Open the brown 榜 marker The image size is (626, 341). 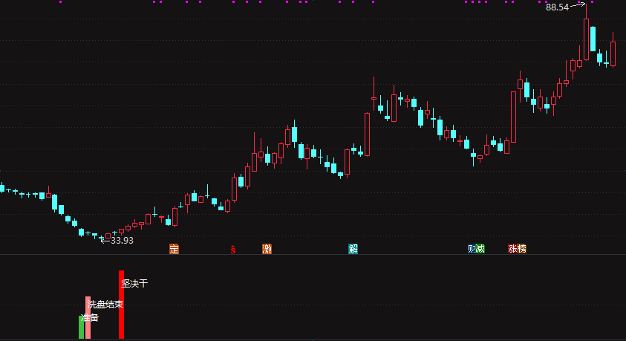(x=522, y=249)
